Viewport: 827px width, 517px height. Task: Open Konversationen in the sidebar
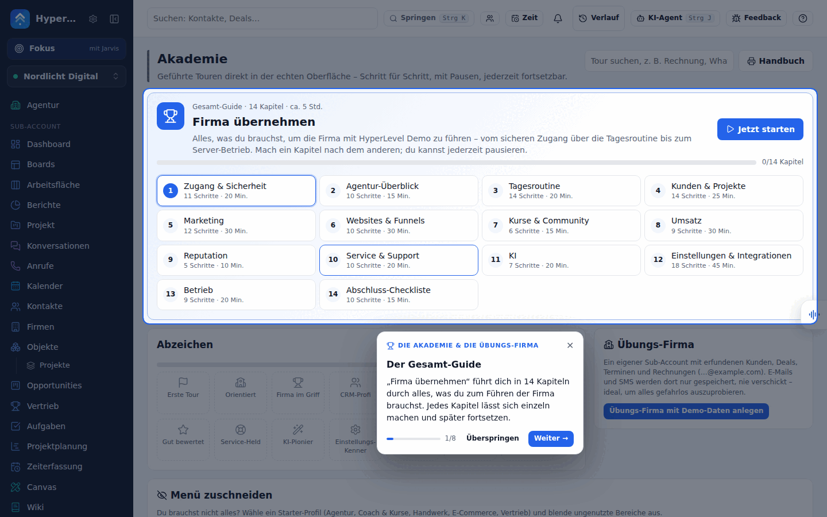pyautogui.click(x=67, y=246)
